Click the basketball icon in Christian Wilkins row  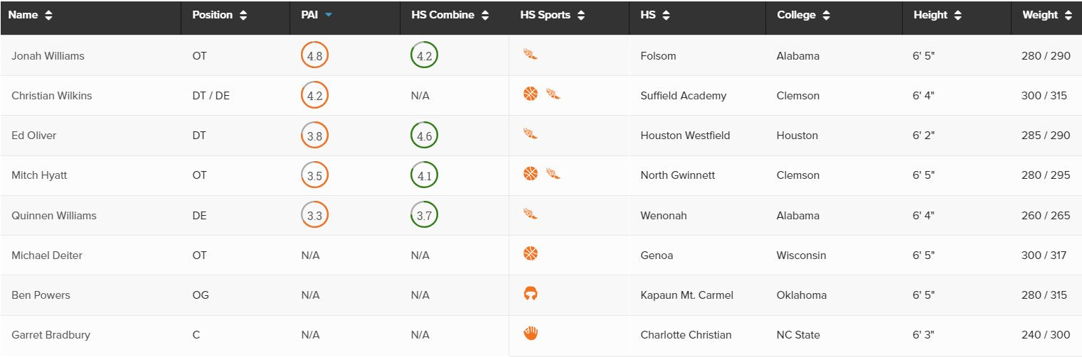click(x=530, y=94)
